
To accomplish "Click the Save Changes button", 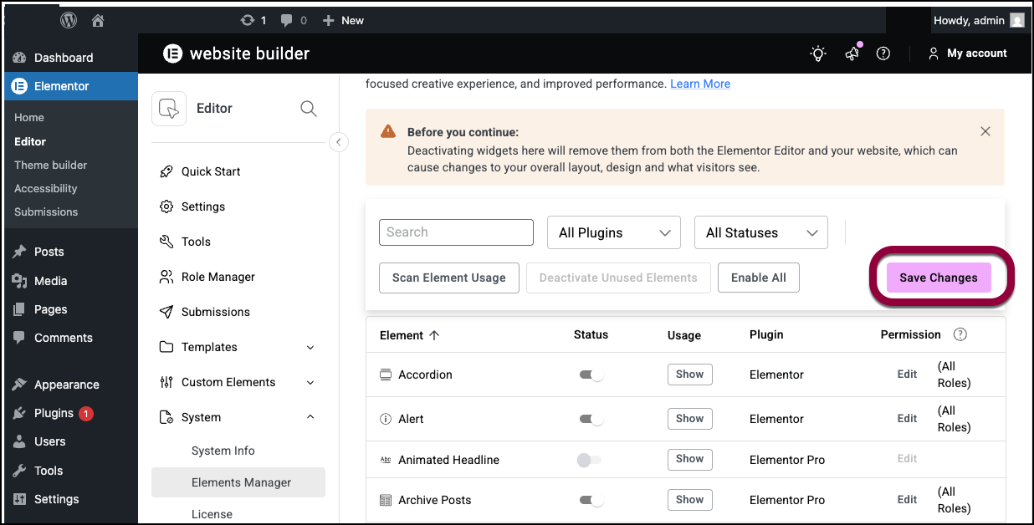I will (x=938, y=278).
